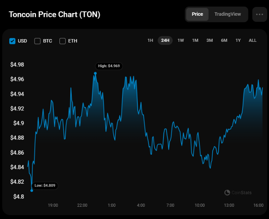Click the $4.82 y-axis label
Viewport: 269px width, 219px height.
[x=17, y=182]
